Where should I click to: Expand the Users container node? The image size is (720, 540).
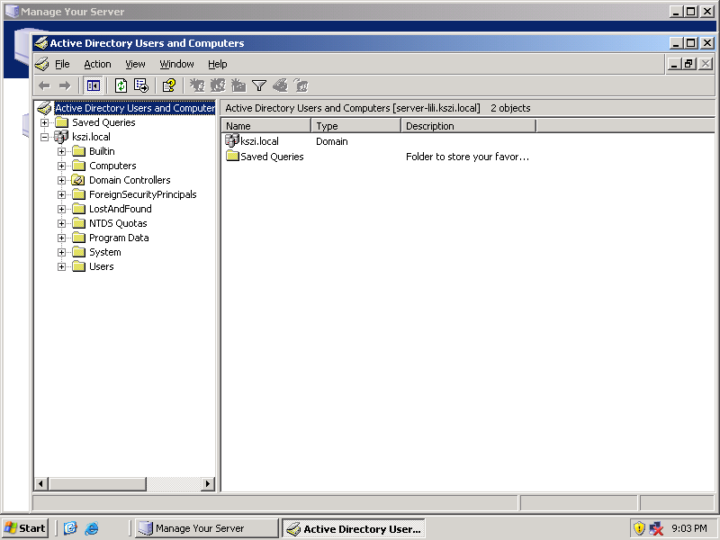(61, 266)
